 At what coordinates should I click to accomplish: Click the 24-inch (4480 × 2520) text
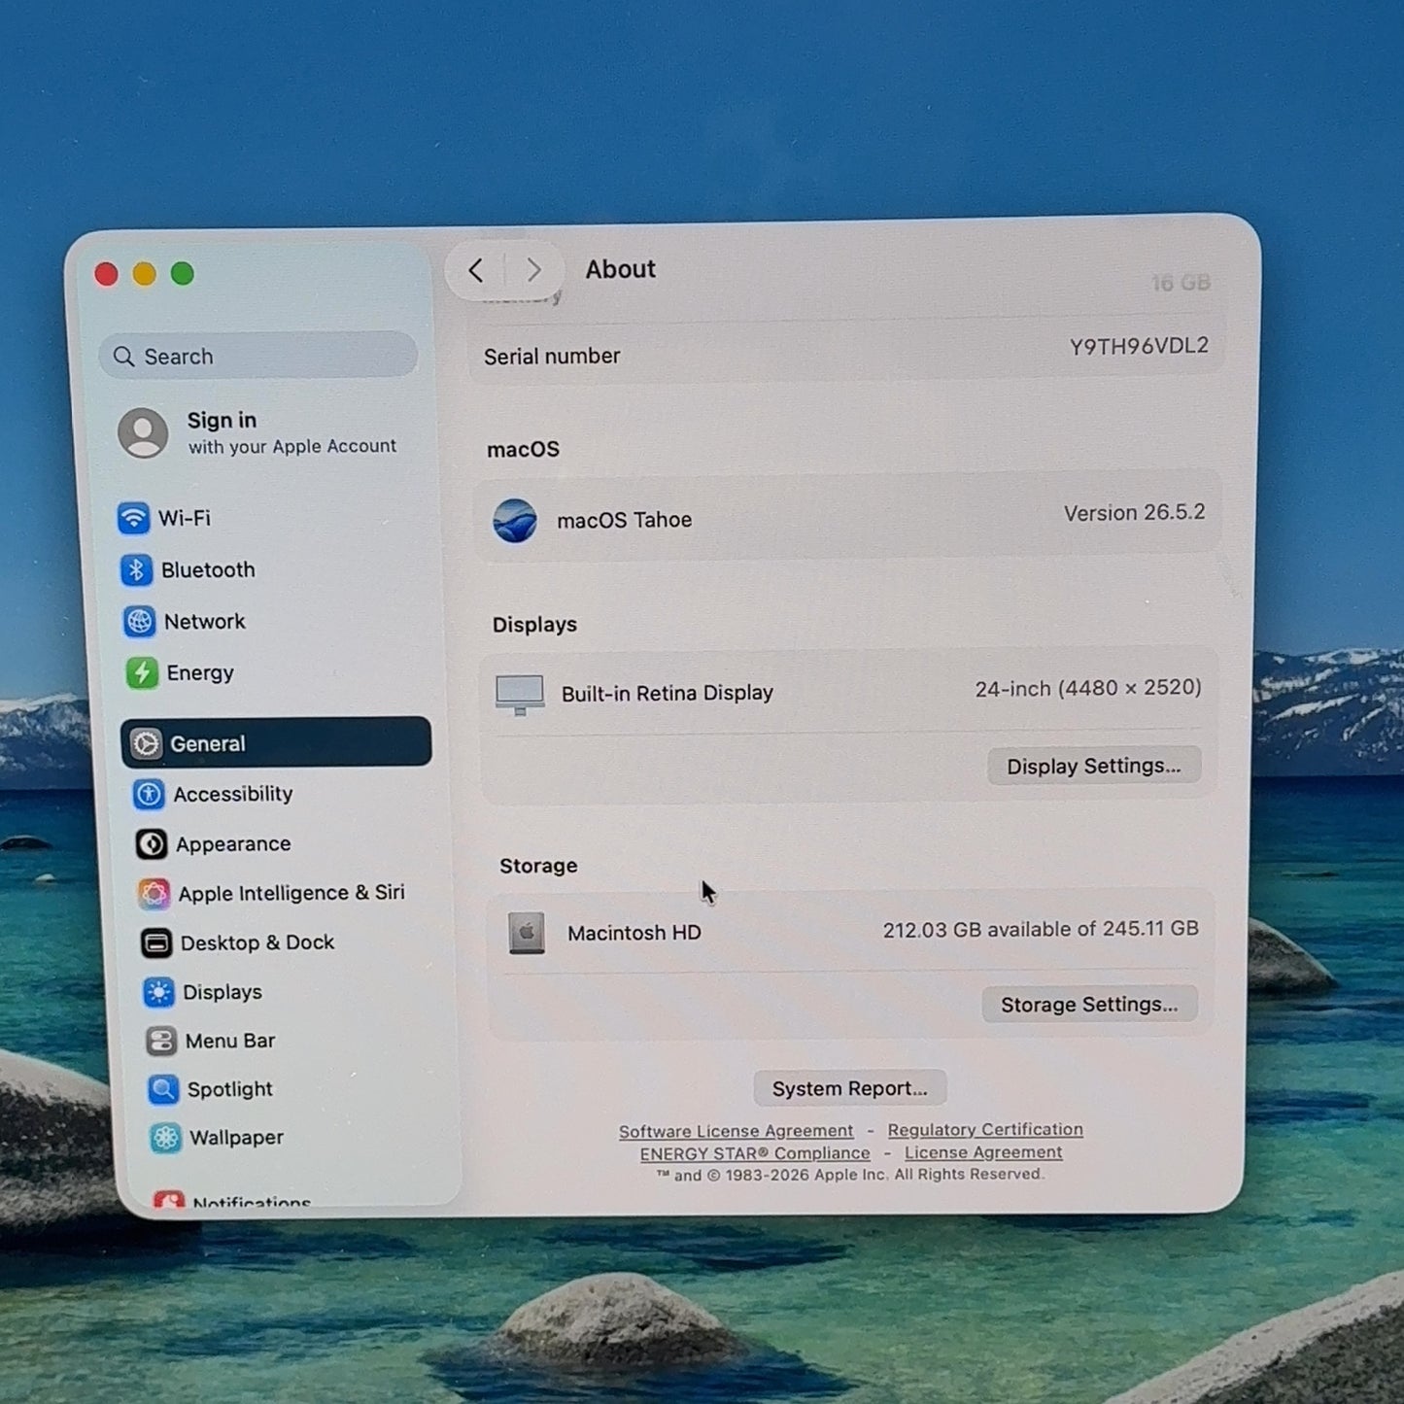[x=1088, y=688]
